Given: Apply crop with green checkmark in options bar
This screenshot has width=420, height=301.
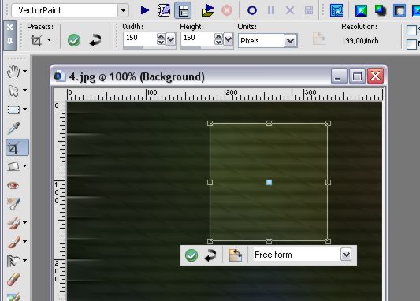Looking at the screenshot, I should (74, 40).
